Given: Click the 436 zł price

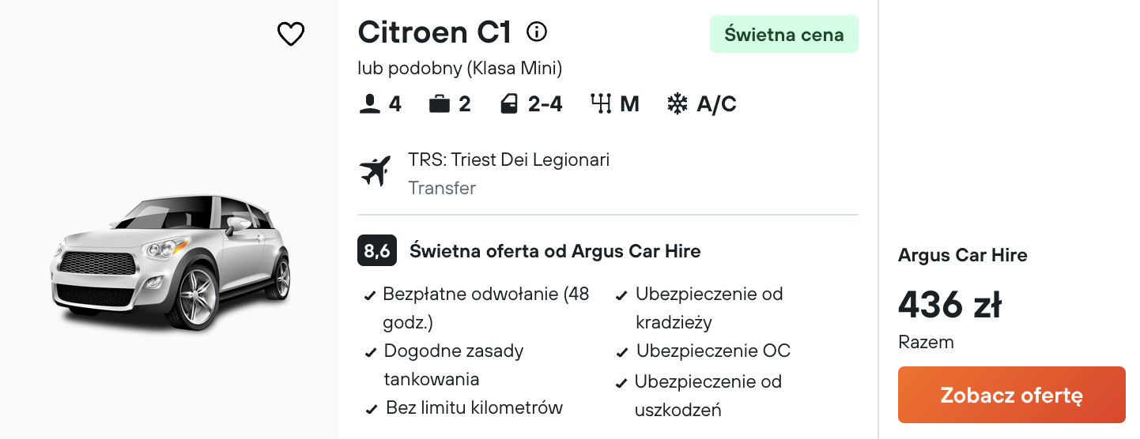Looking at the screenshot, I should pos(950,304).
